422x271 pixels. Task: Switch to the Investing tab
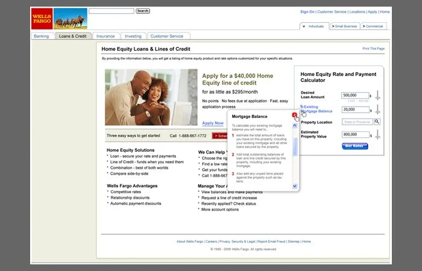[133, 36]
